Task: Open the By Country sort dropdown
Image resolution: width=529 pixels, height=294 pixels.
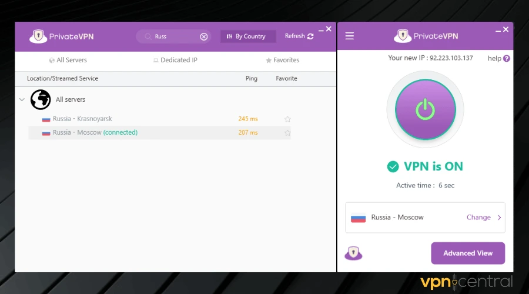Action: (x=247, y=36)
